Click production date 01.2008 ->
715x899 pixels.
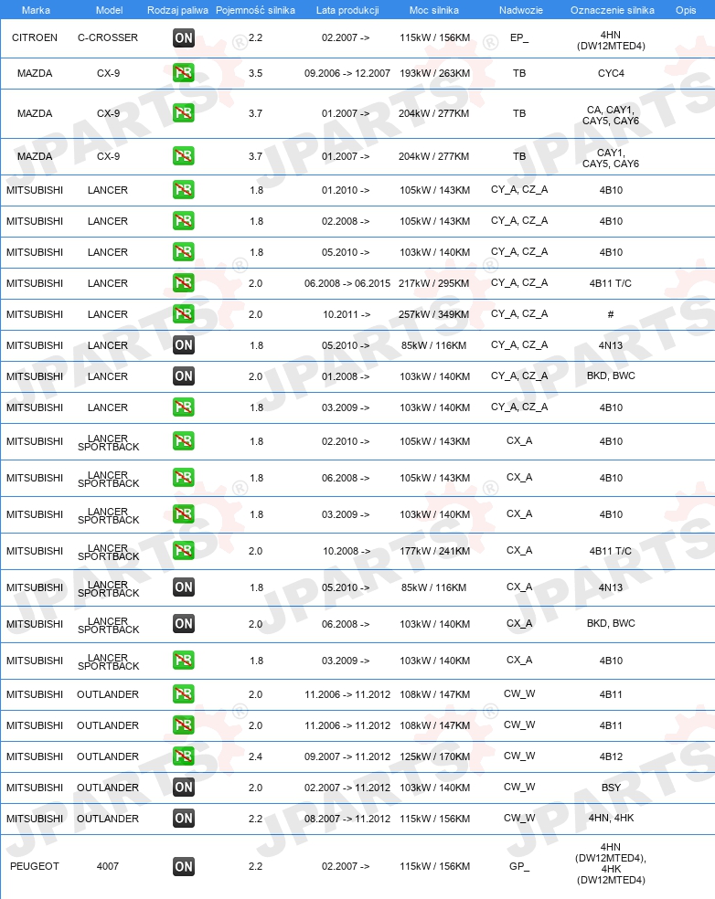tap(346, 376)
